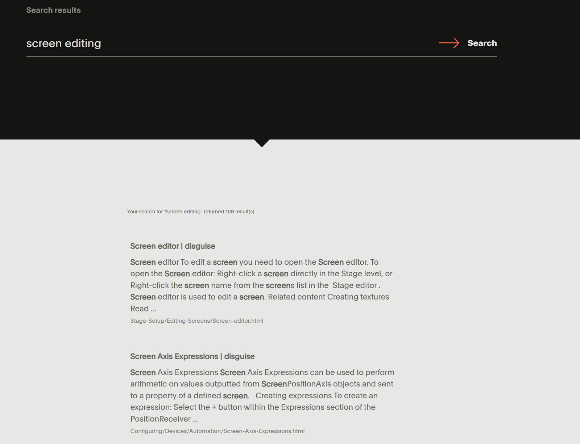
Task: Click the Screen-Axis-Expressions.html page path
Action: click(217, 431)
